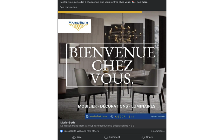Viewport: 224px width, 140px height.
Task: Click the phone icon in the ad banner
Action: coord(112,117)
